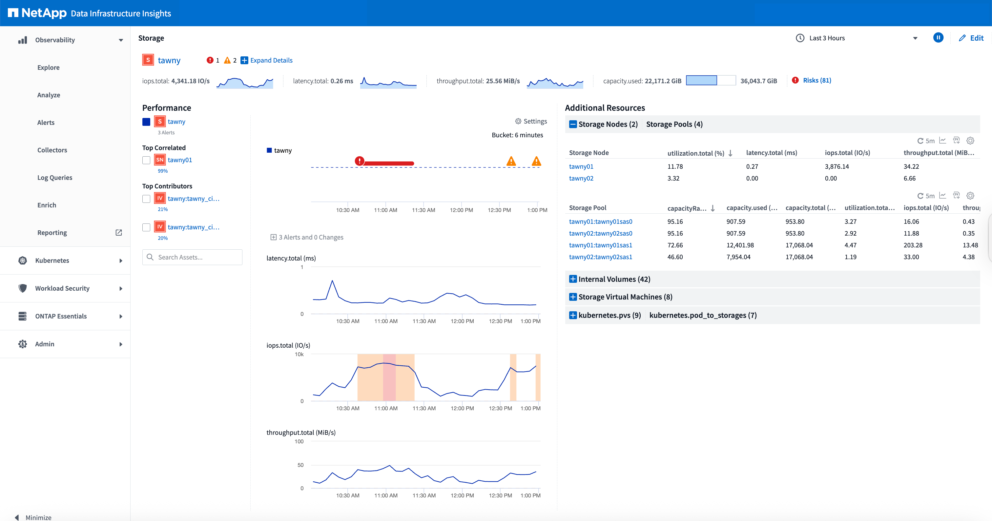Check the tawny01 Top Correlated checkbox
The image size is (992, 521).
146,160
